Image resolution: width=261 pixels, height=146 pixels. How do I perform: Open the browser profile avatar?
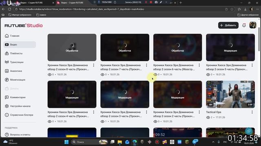point(251,9)
